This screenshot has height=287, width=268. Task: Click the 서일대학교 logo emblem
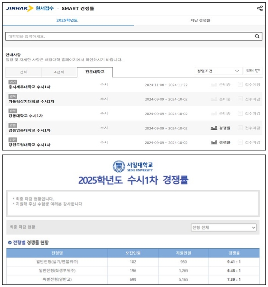tap(119, 167)
